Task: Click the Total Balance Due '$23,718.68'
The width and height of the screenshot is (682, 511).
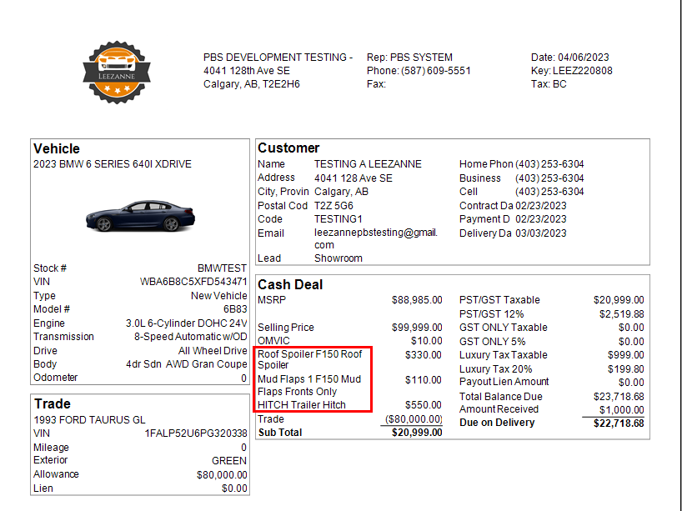Action: click(x=619, y=397)
